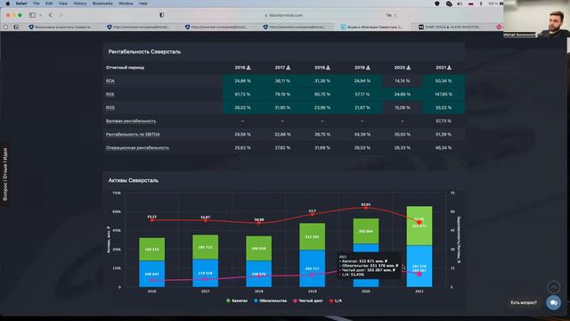Open the Help menu

[x=143, y=4]
